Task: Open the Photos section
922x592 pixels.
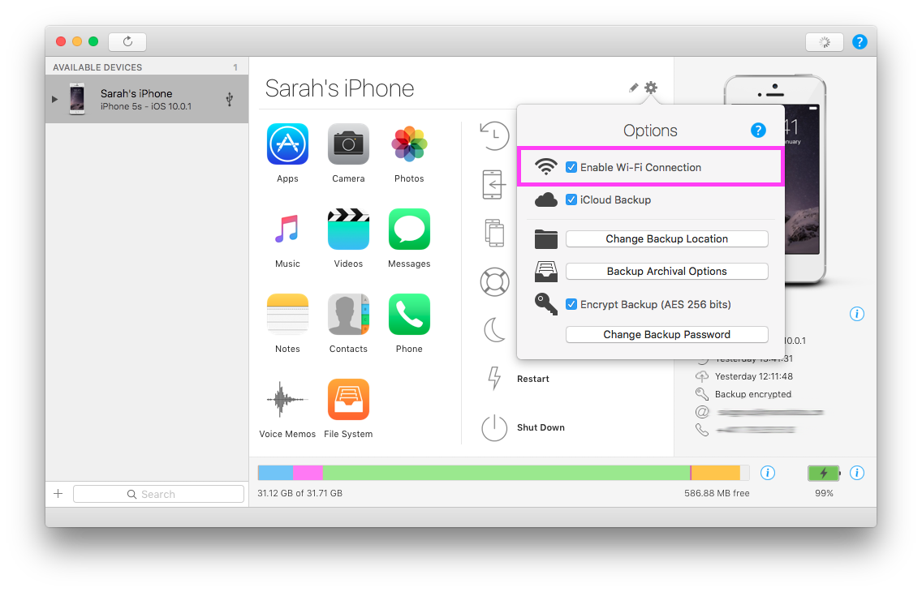Action: point(409,144)
